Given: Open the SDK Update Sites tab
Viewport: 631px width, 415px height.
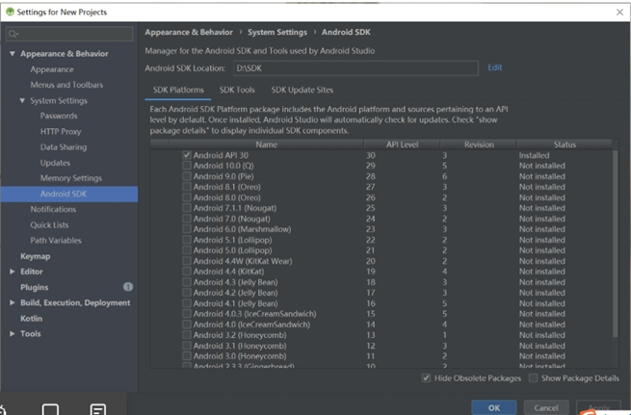Looking at the screenshot, I should tap(302, 91).
